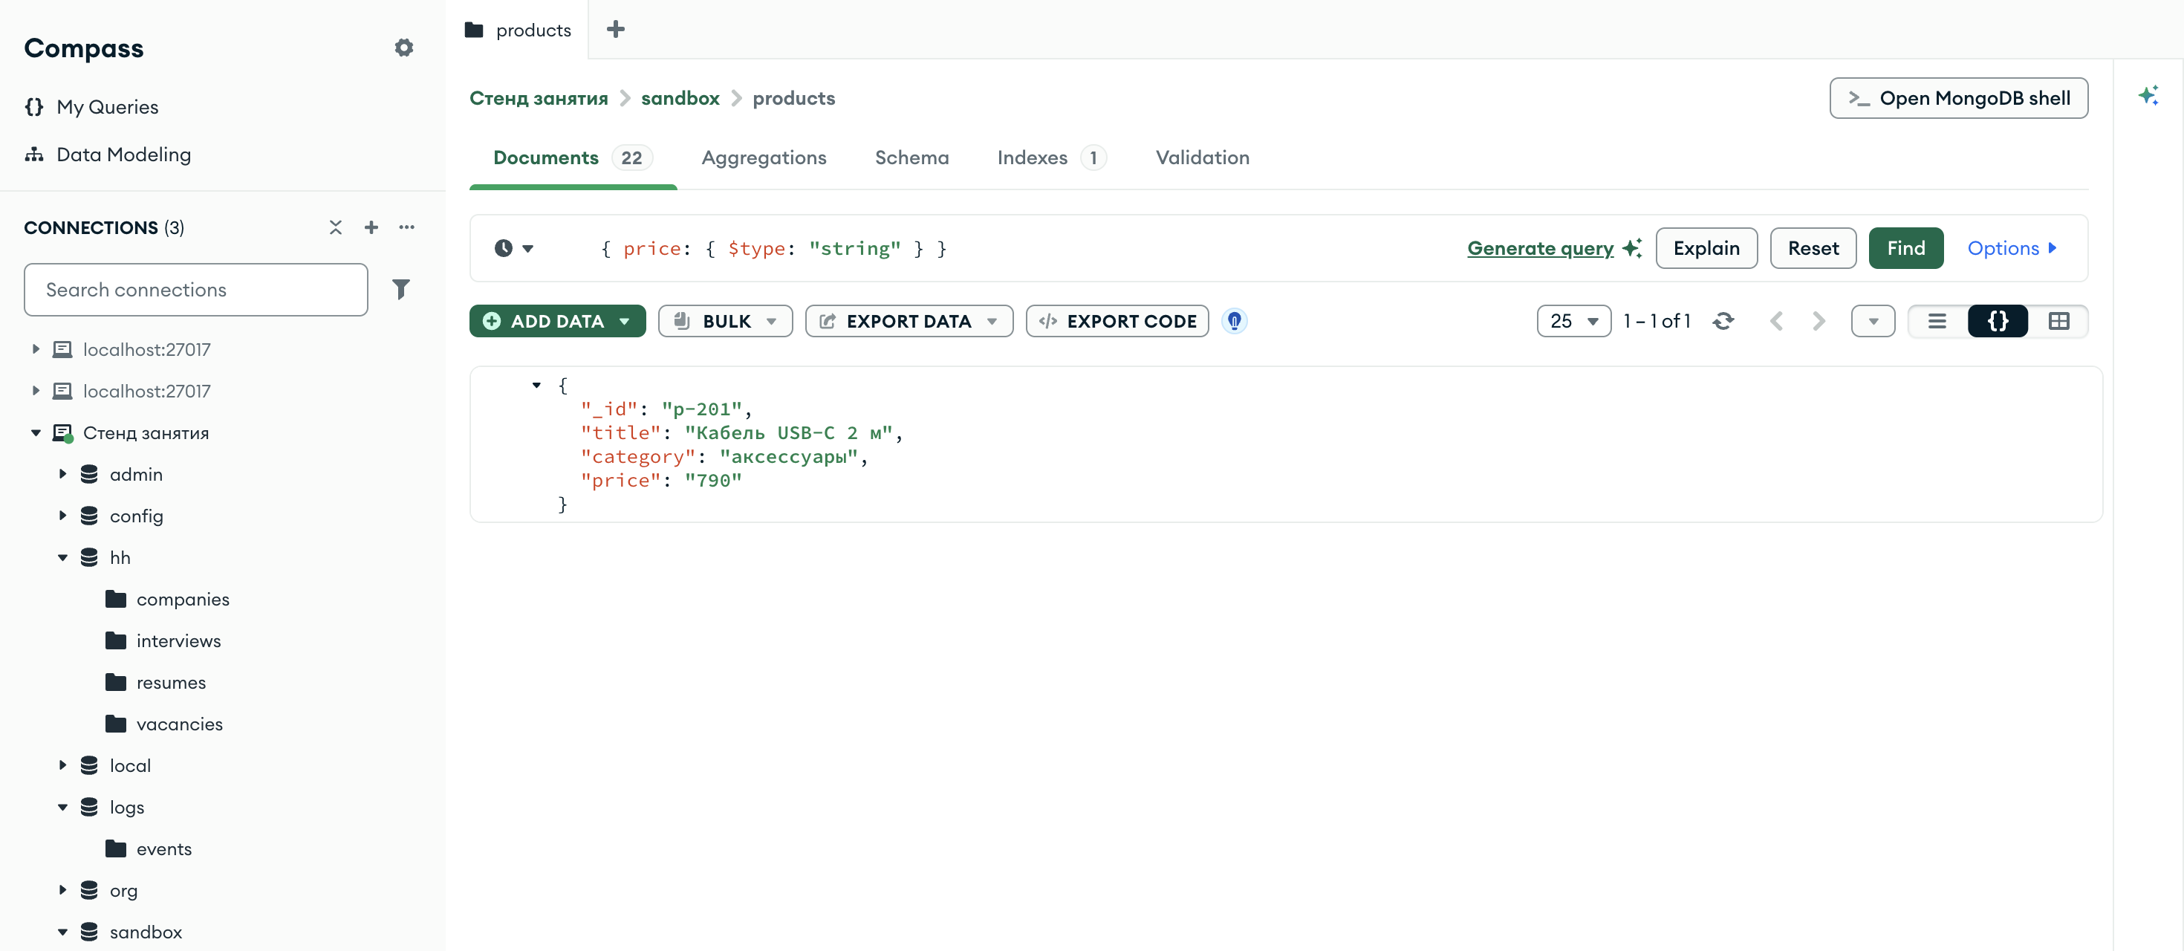The width and height of the screenshot is (2184, 951).
Task: Click Generate query link
Action: [1540, 248]
